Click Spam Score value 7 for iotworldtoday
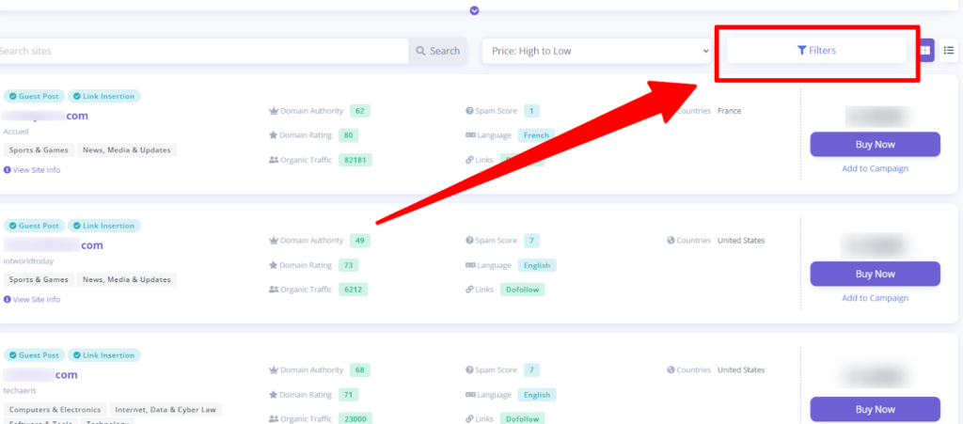This screenshot has width=963, height=424. tap(531, 241)
